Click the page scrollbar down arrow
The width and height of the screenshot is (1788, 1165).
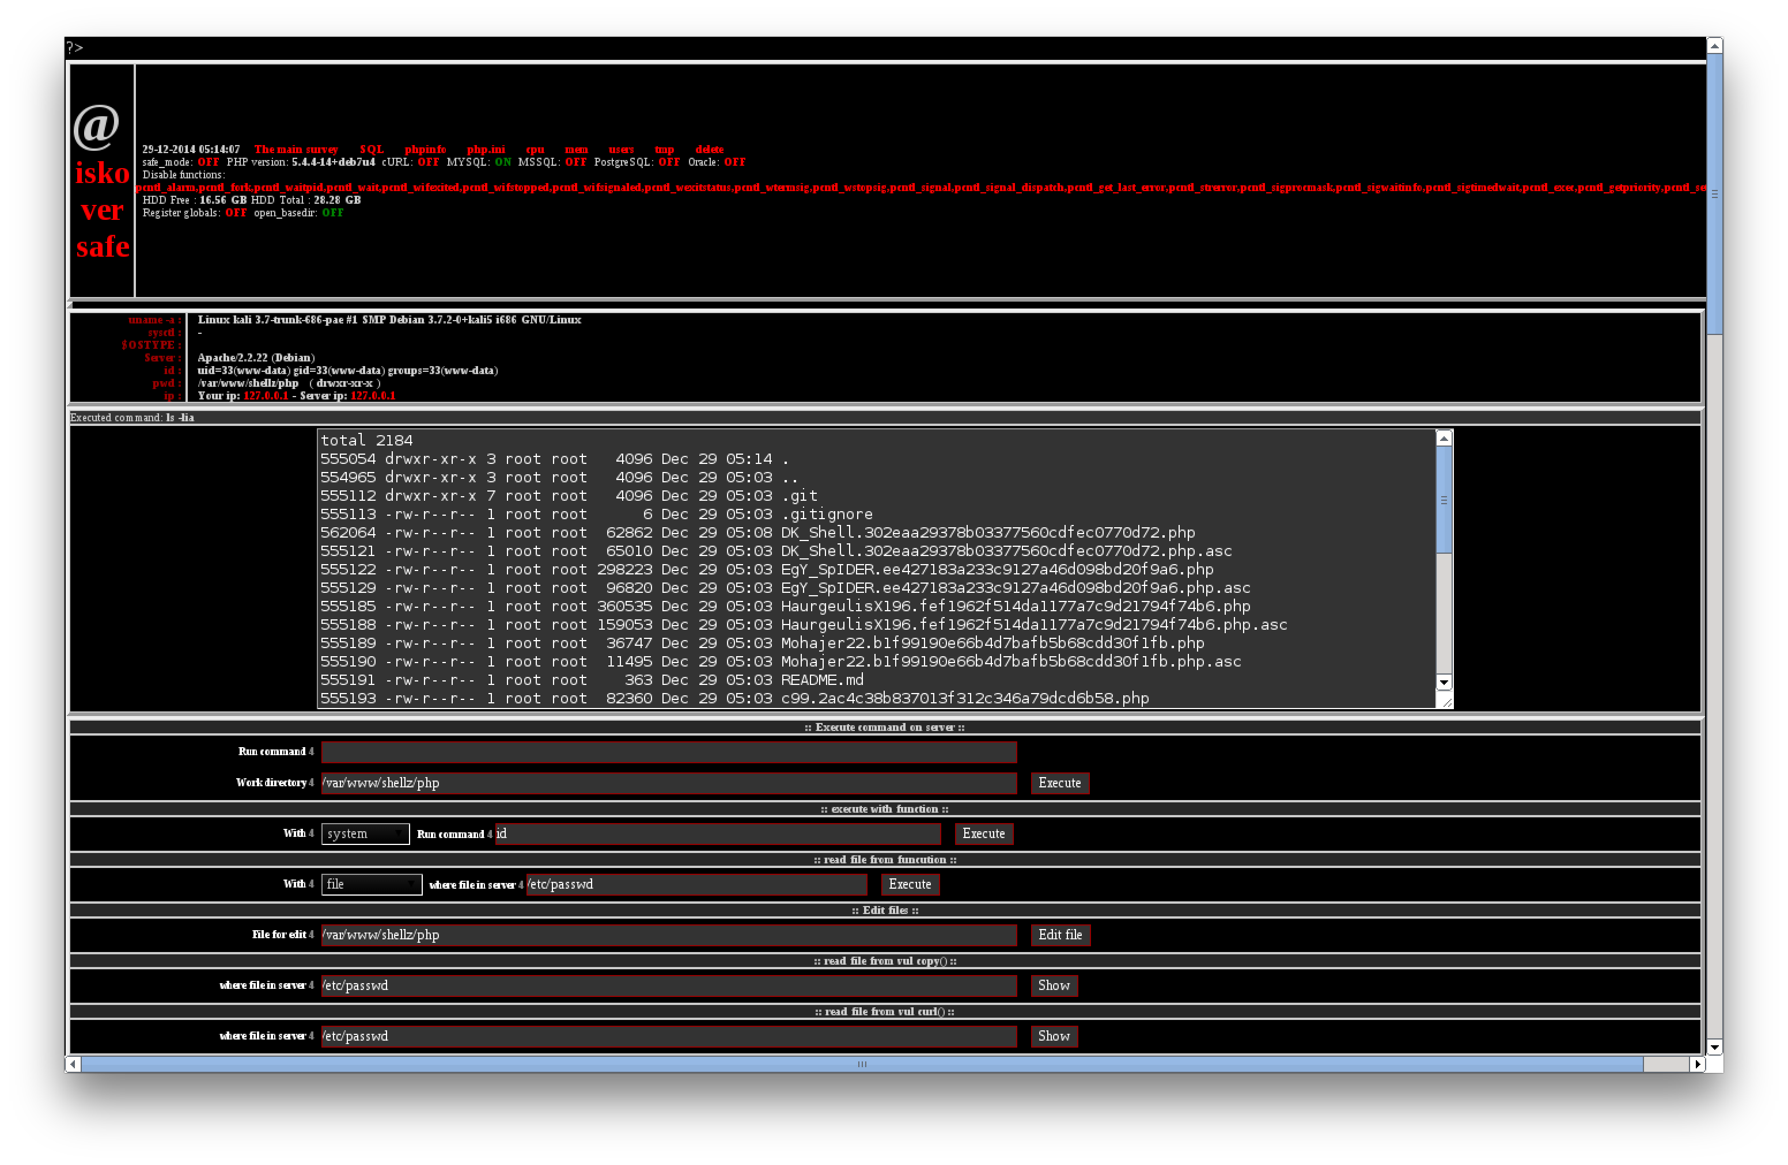click(1714, 1047)
